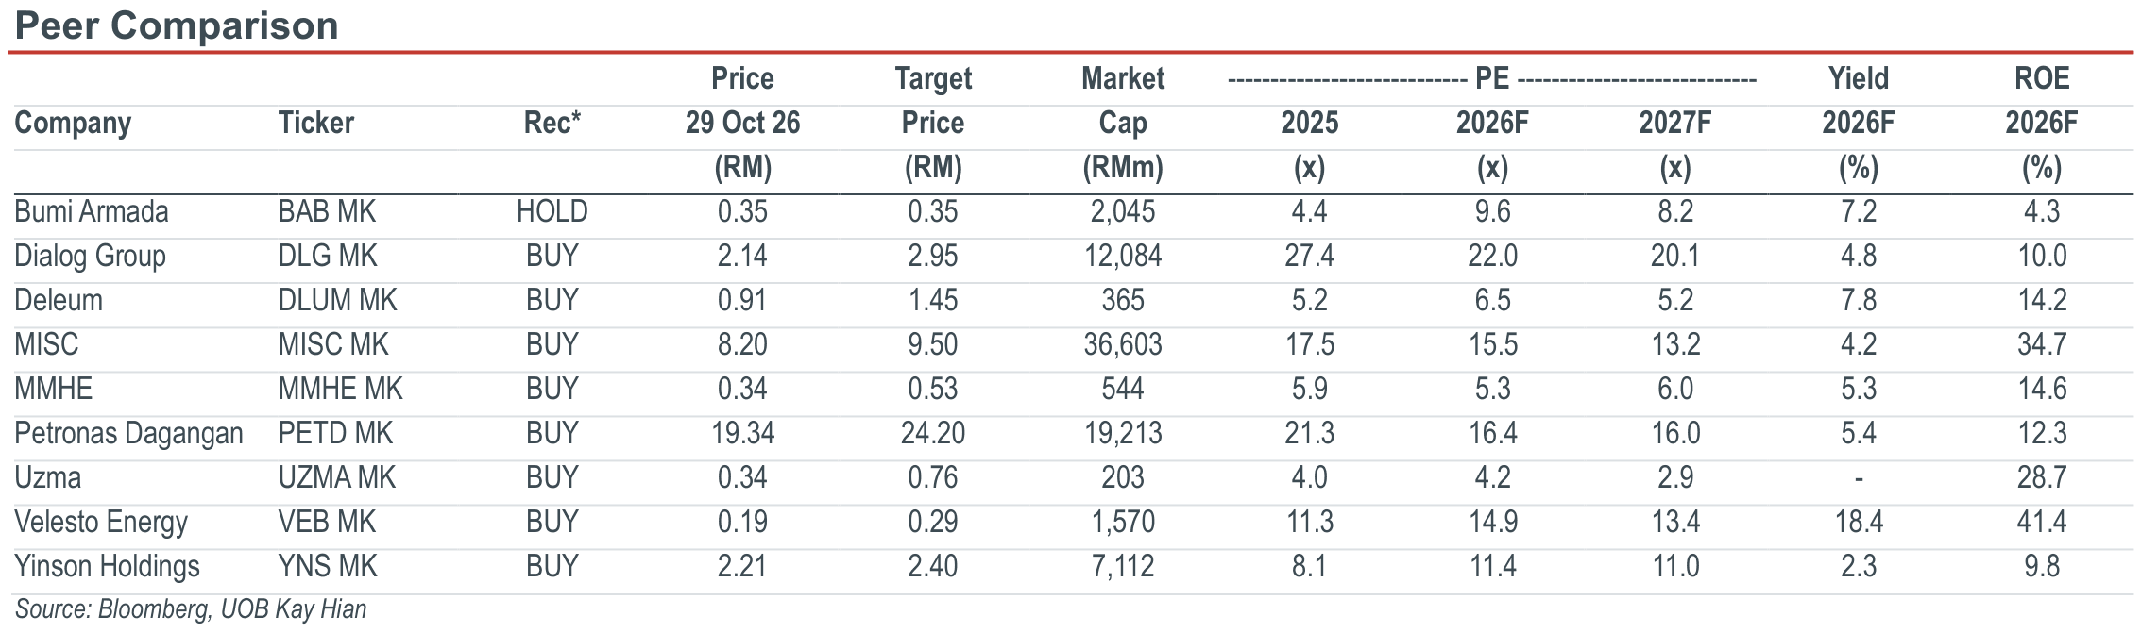Click Uzma's ROE value 28.7
Screen dimensions: 2142x633
2042,477
